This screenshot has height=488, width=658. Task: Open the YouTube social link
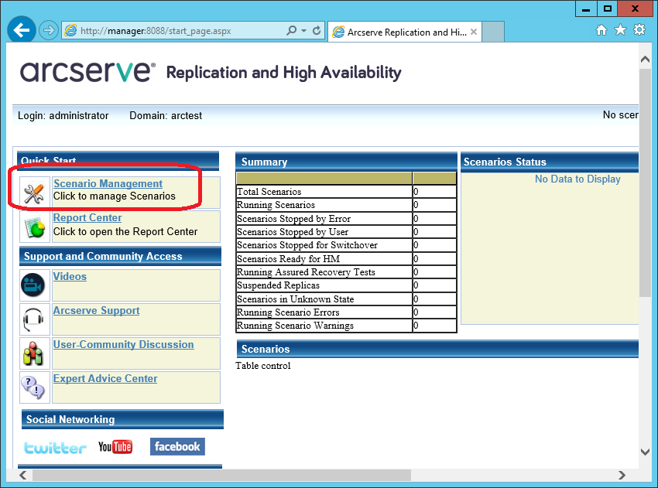[x=115, y=447]
